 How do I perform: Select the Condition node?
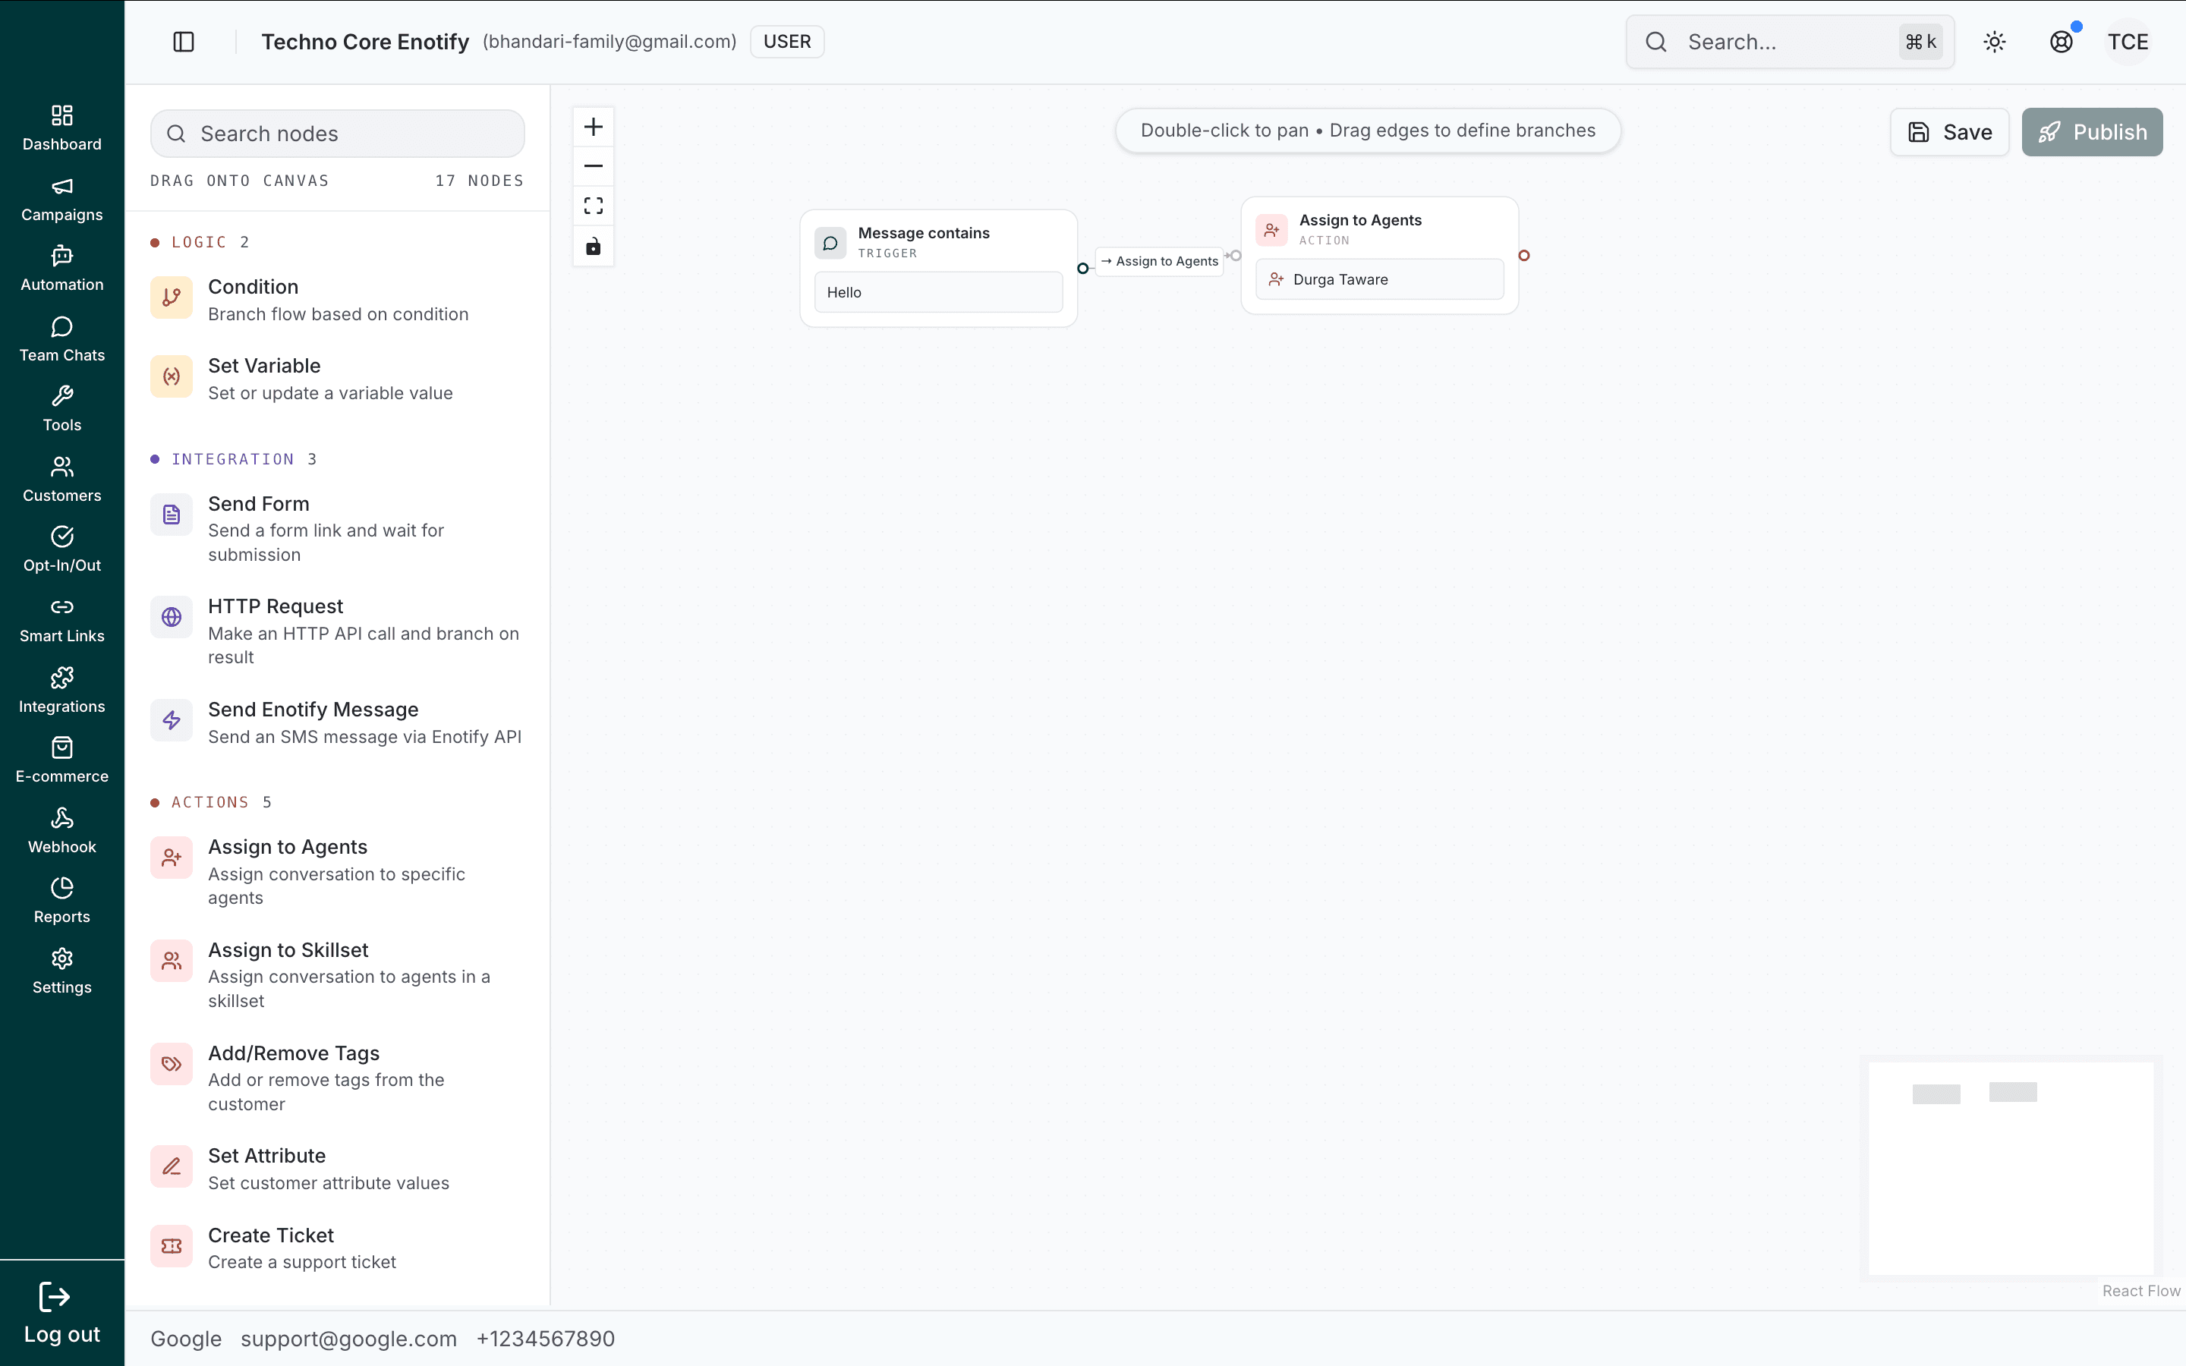(338, 300)
